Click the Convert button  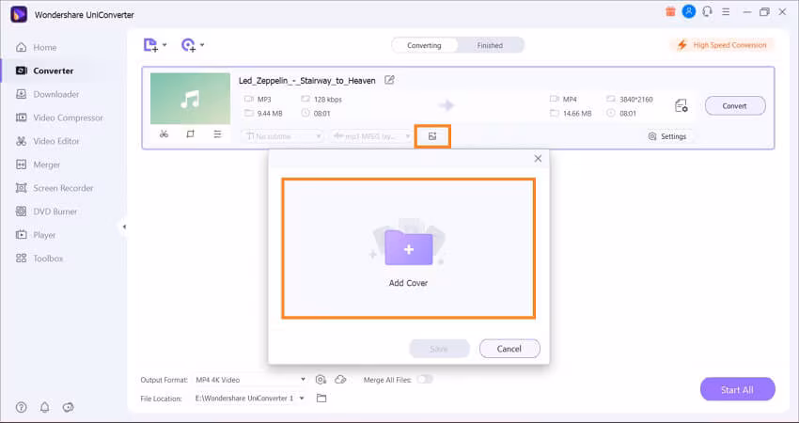click(735, 106)
